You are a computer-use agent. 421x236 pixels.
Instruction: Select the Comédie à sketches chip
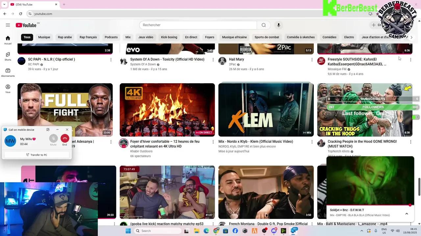pos(301,37)
